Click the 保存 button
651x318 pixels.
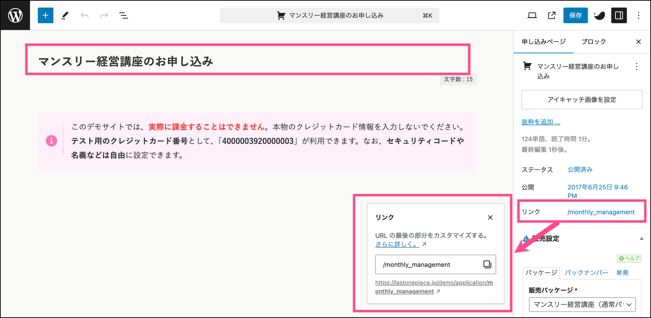click(x=575, y=15)
